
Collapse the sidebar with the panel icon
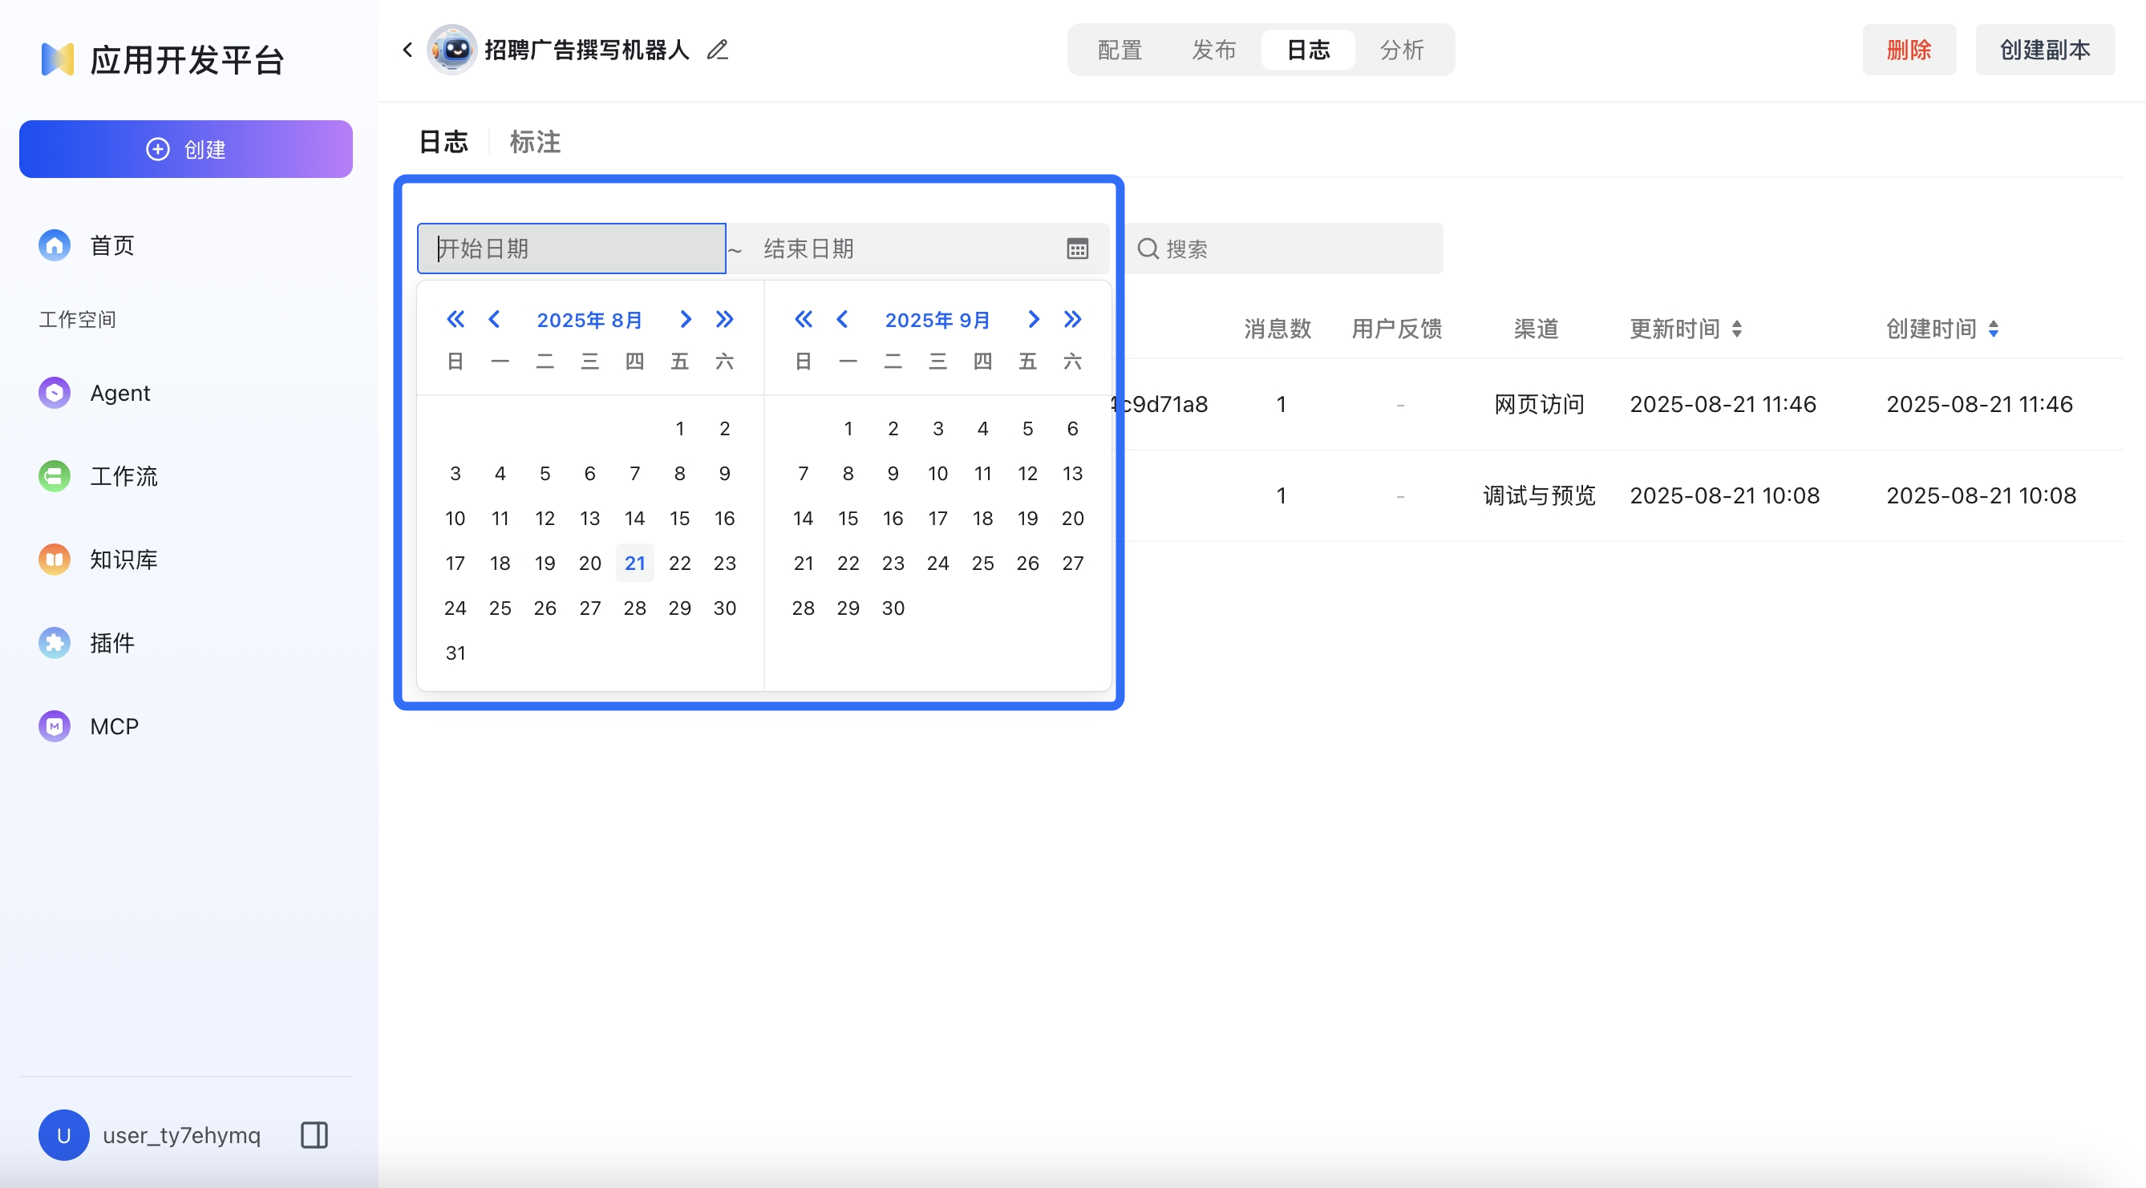coord(314,1133)
